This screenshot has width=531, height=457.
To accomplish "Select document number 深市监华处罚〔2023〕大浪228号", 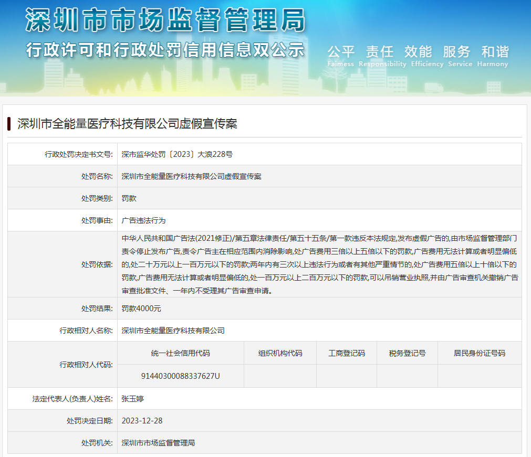I will [x=177, y=154].
